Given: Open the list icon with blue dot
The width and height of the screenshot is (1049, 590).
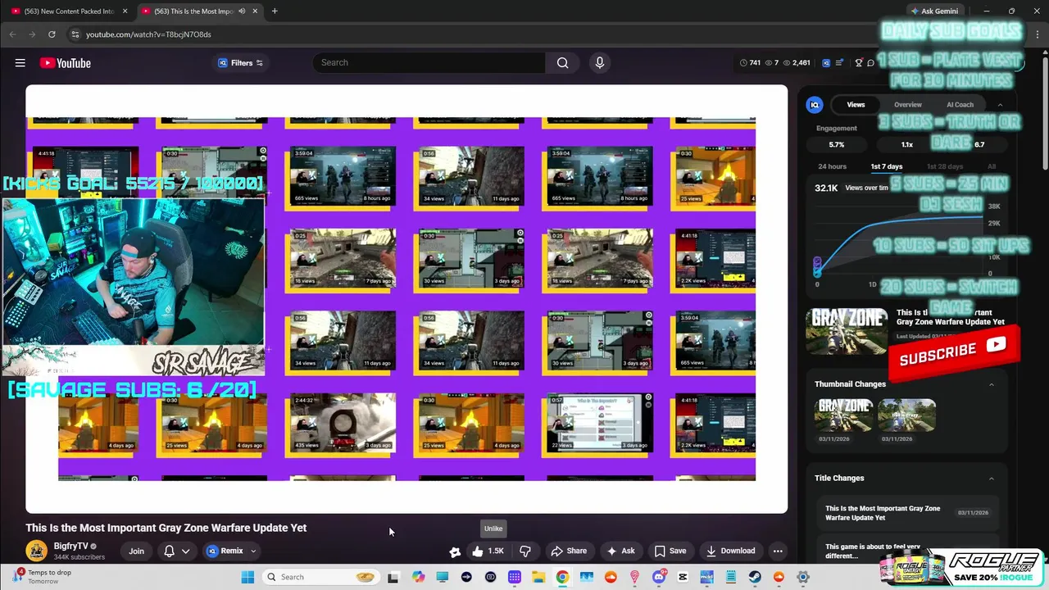Looking at the screenshot, I should [x=839, y=63].
